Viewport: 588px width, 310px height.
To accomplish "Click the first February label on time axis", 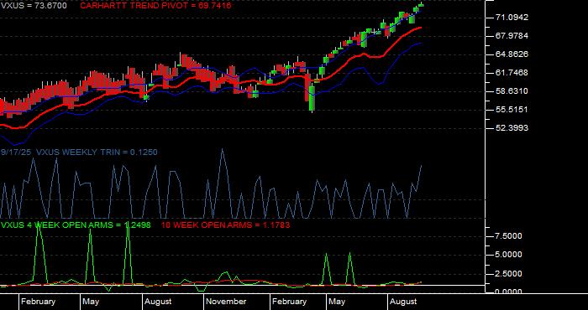I will pos(38,302).
